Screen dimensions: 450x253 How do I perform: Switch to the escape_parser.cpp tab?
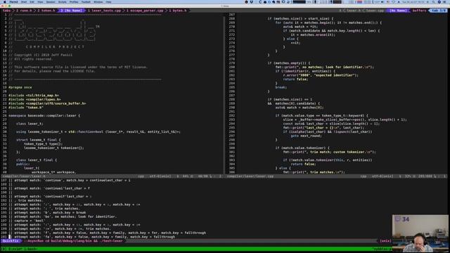pyautogui.click(x=145, y=11)
